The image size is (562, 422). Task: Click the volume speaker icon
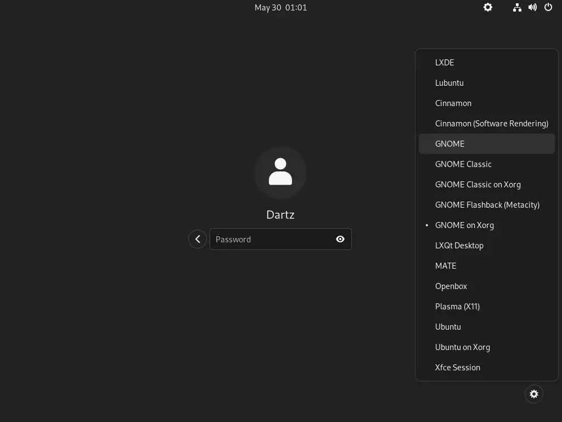click(x=532, y=7)
